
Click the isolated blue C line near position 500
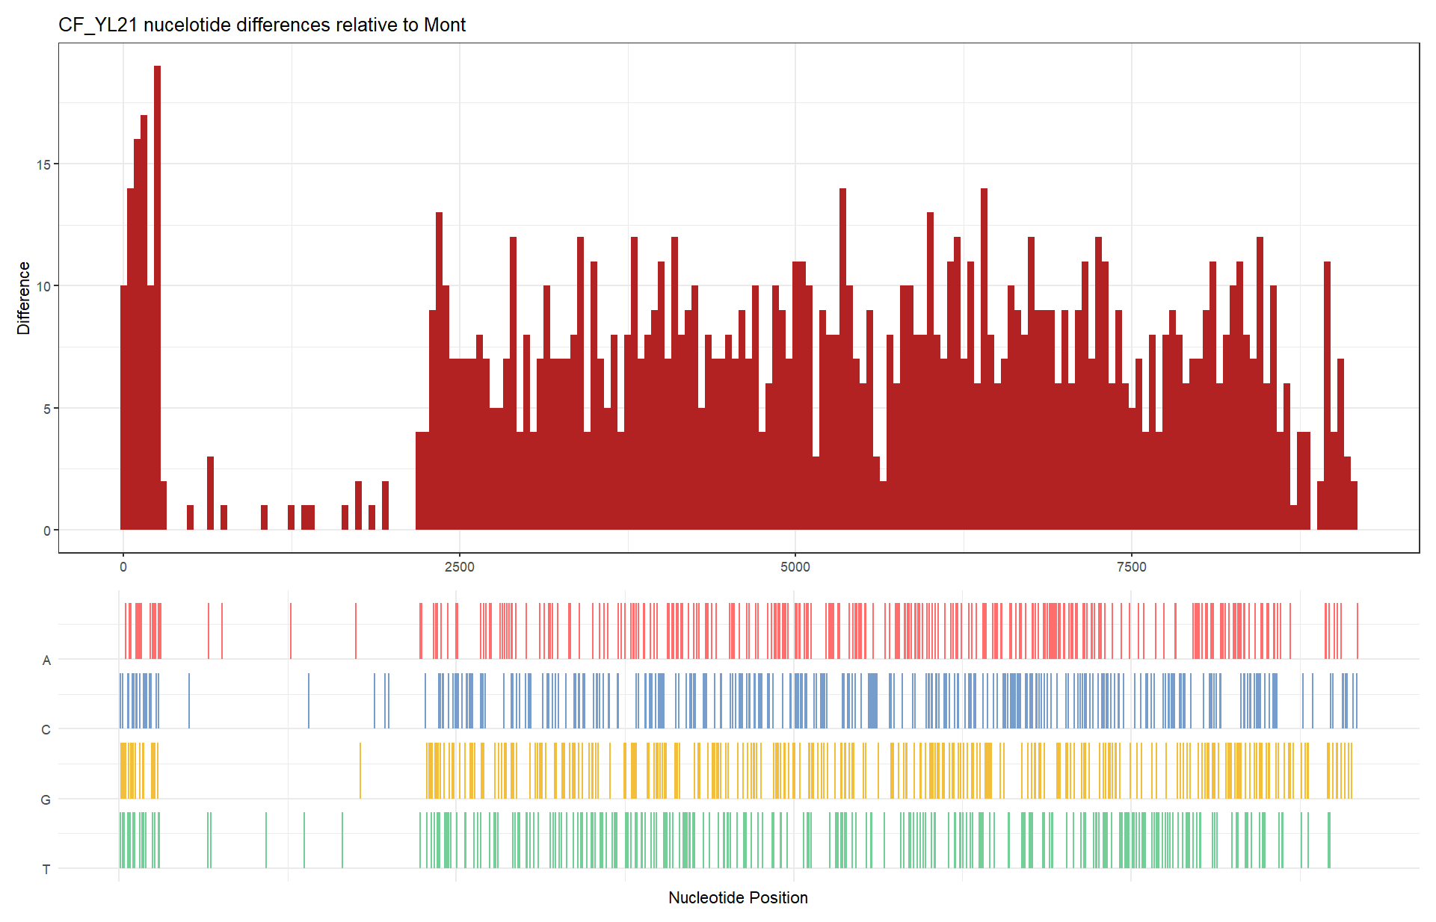(189, 700)
